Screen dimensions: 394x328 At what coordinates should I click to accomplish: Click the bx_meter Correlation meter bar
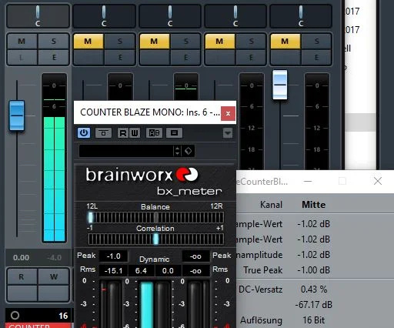pyautogui.click(x=155, y=239)
